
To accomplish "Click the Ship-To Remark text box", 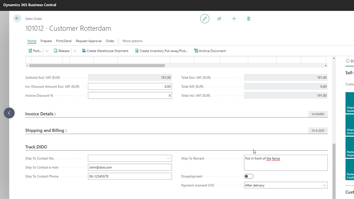I will [x=286, y=163].
